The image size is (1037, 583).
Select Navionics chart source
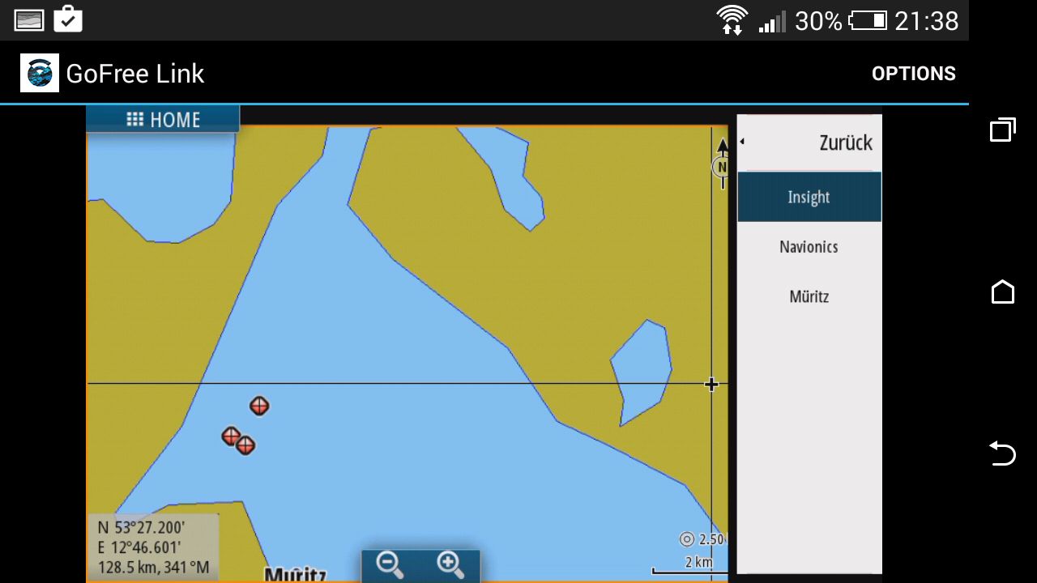(x=809, y=247)
